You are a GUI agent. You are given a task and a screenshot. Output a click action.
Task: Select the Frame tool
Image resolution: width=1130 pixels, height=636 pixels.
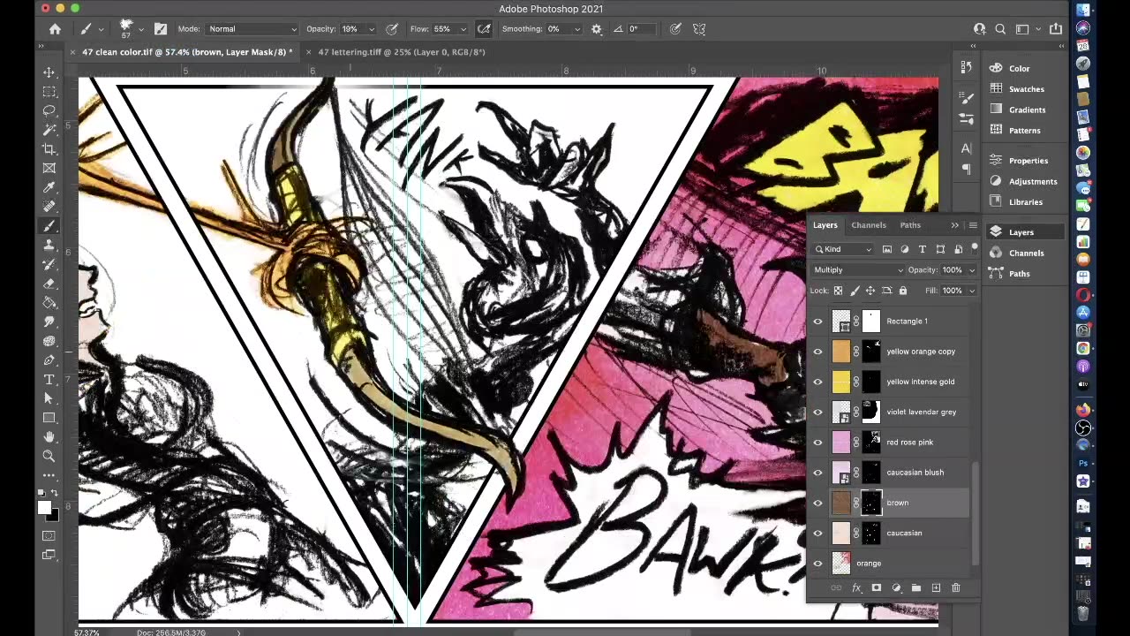pyautogui.click(x=49, y=168)
